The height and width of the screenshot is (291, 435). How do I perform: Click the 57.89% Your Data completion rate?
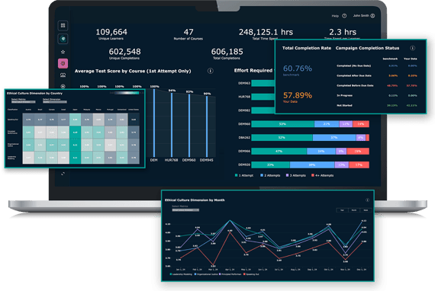[x=298, y=95]
